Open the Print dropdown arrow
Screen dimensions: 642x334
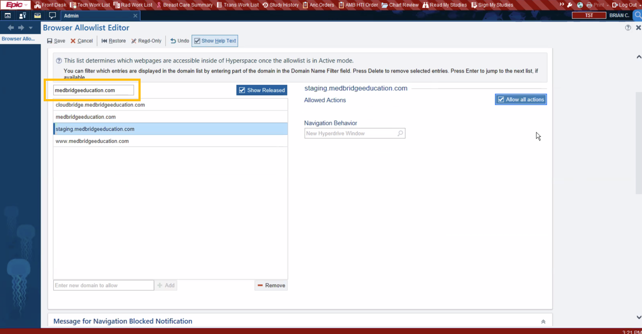click(607, 5)
